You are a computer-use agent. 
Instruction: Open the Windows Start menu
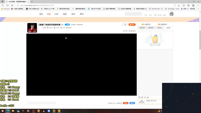3,111
